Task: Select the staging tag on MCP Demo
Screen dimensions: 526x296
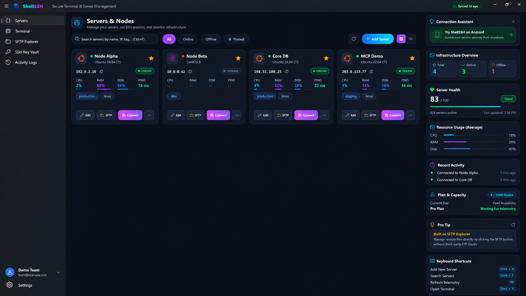Action: [x=351, y=96]
